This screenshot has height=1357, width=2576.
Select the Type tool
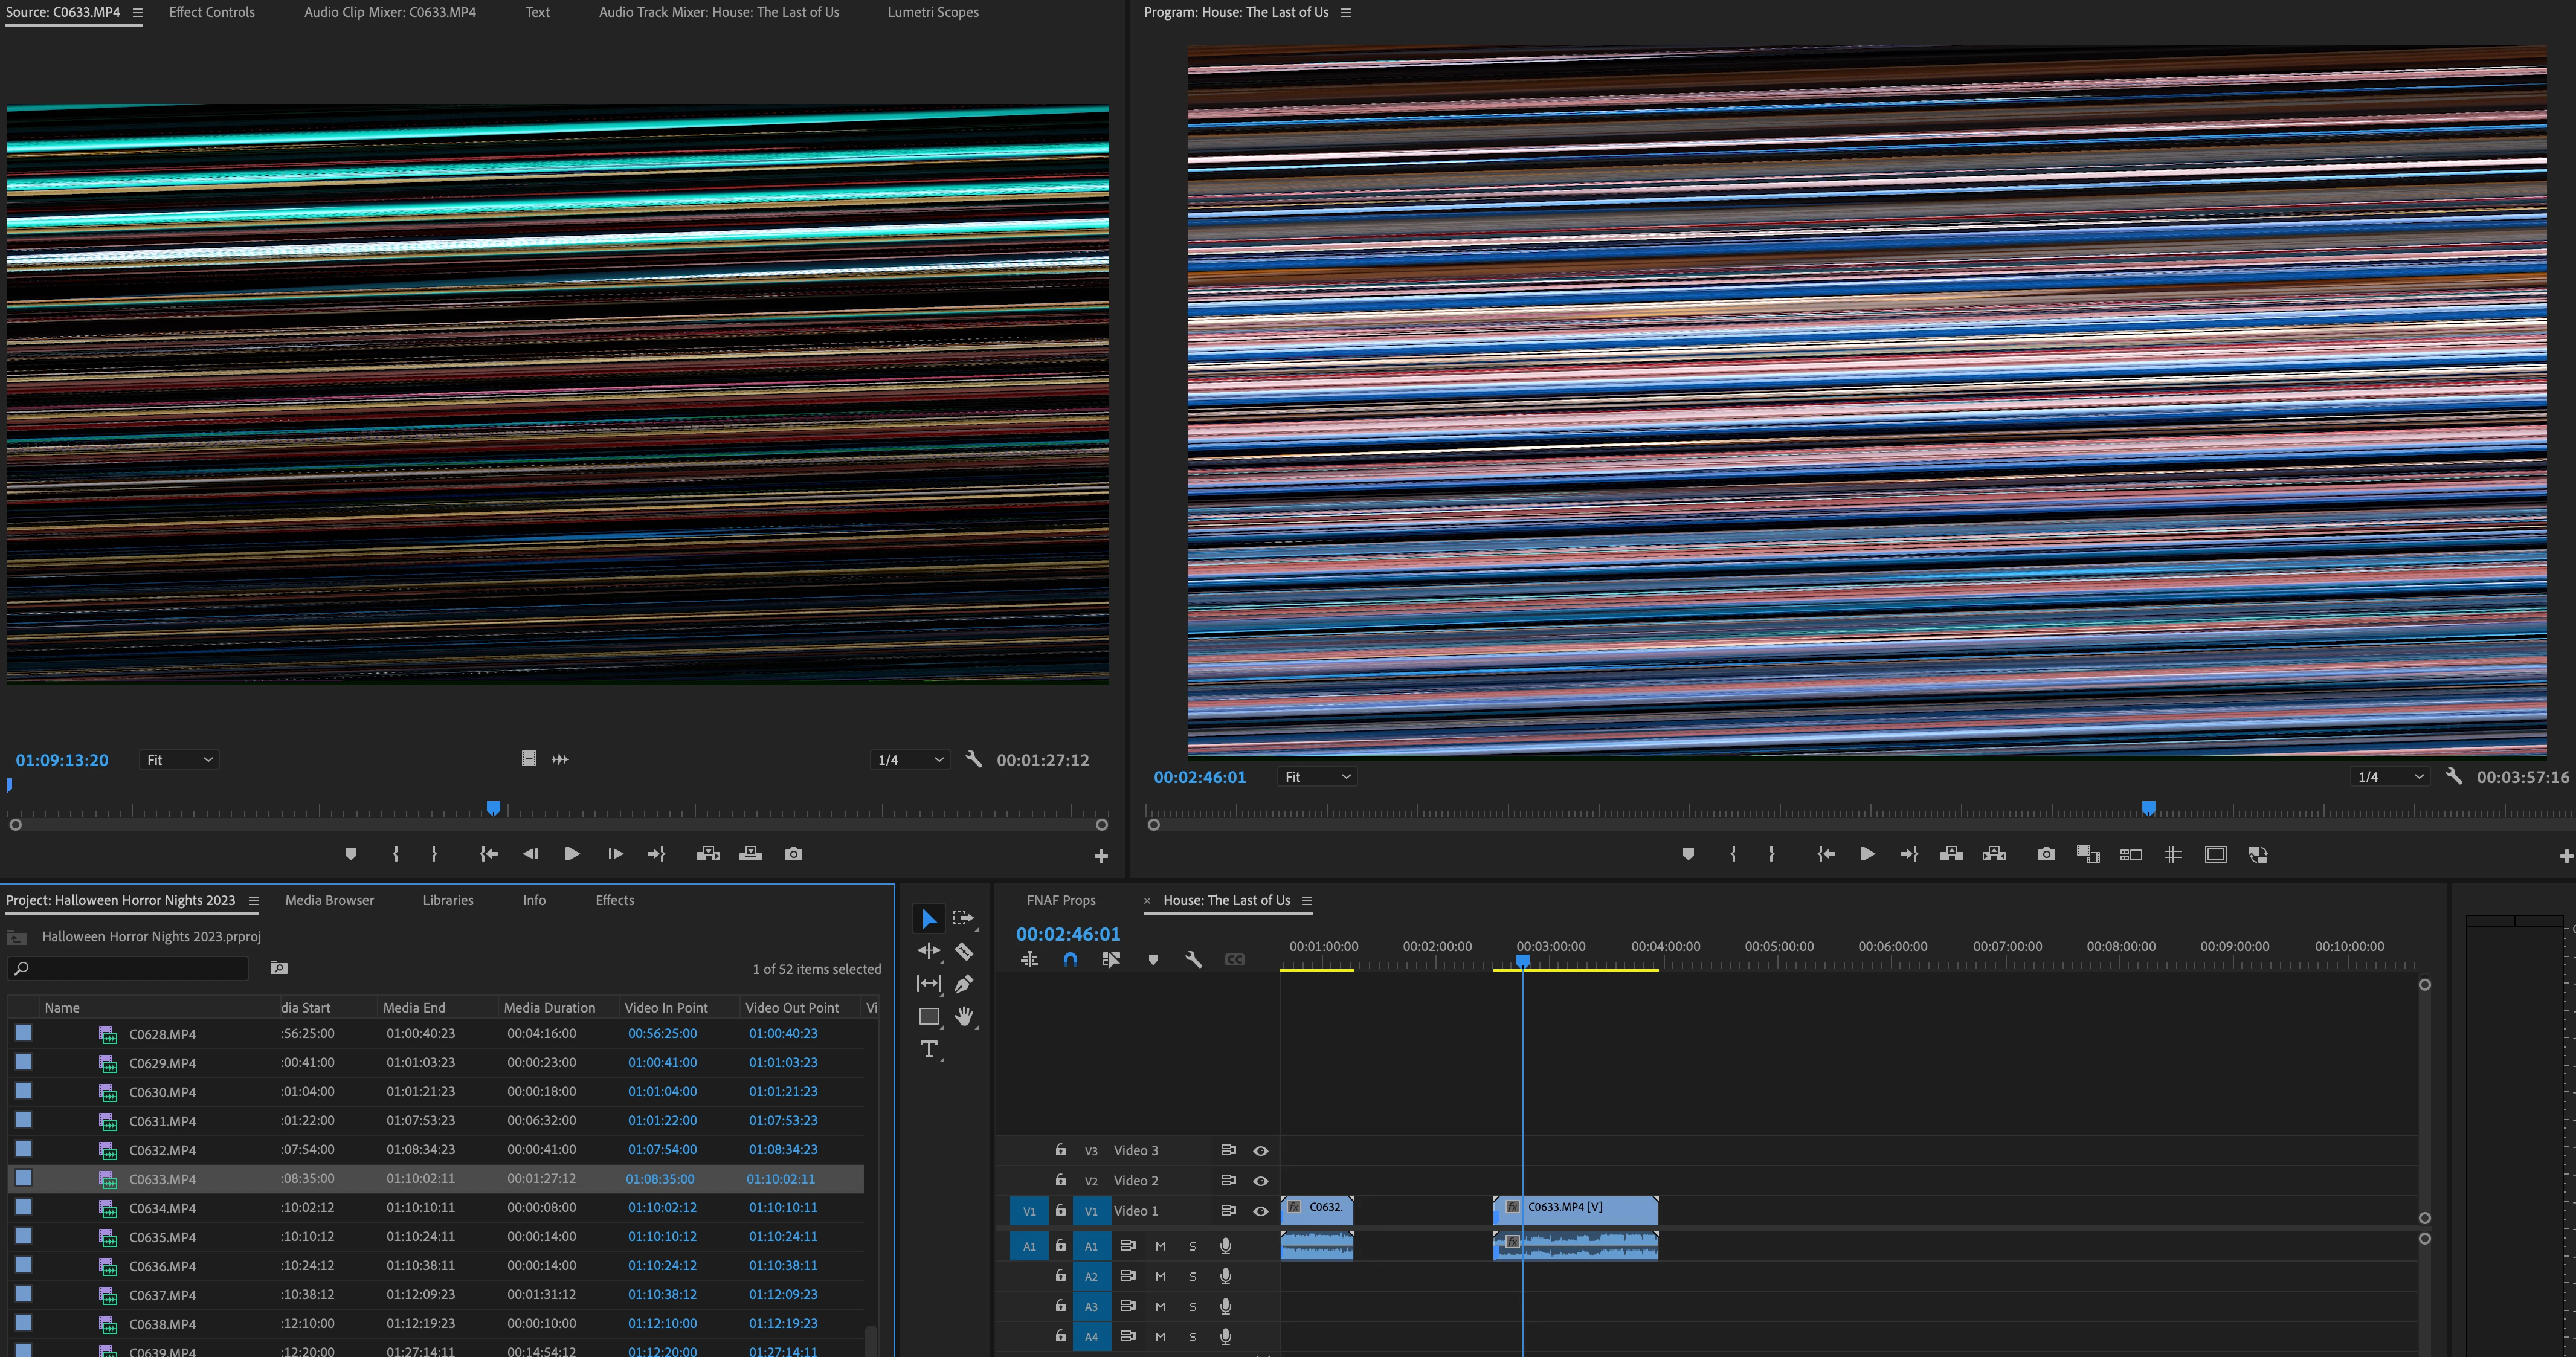coord(929,1049)
